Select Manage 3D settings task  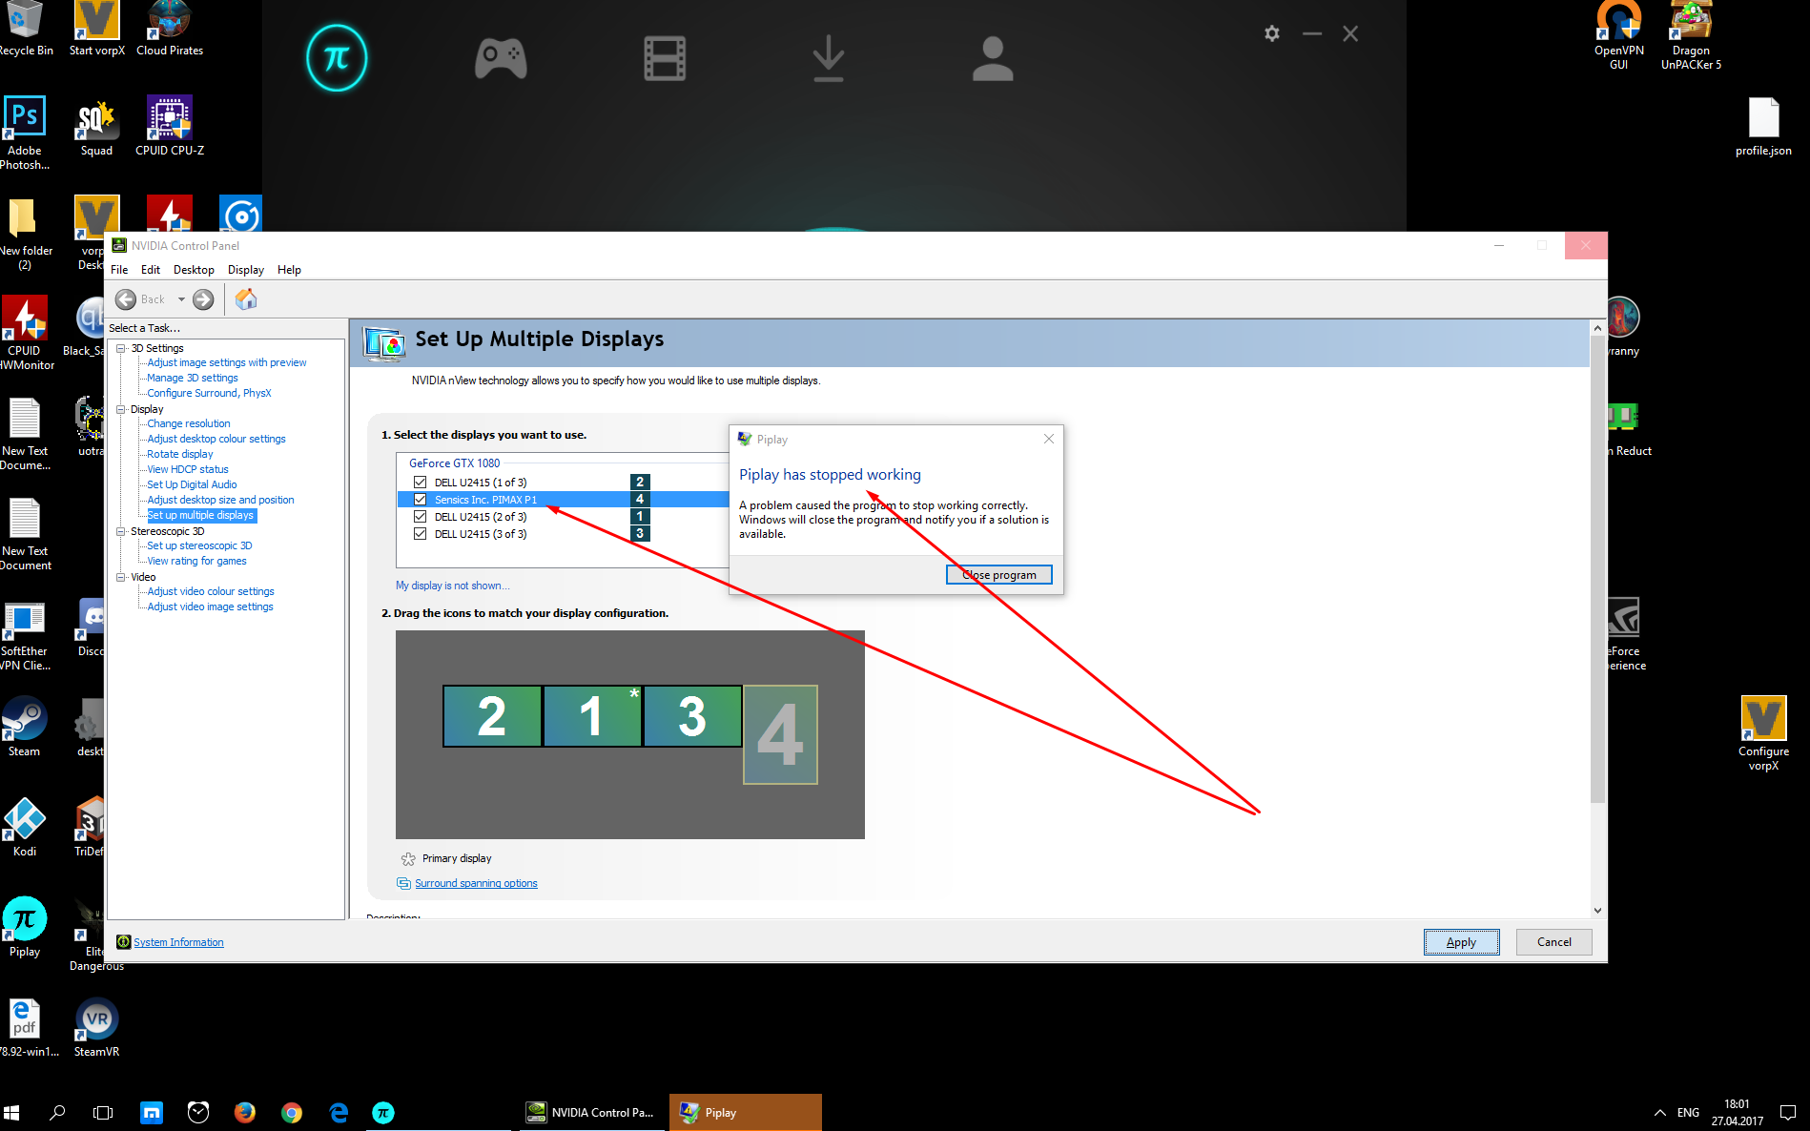[x=193, y=378]
